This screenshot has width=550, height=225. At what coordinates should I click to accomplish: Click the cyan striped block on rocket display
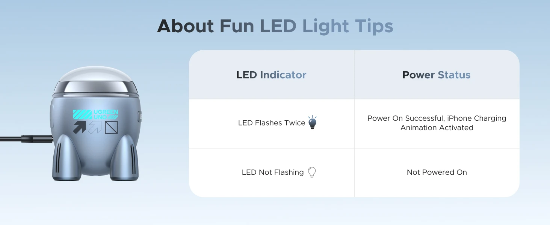point(82,114)
